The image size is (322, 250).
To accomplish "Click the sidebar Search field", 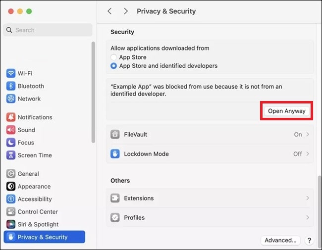I will point(49,30).
